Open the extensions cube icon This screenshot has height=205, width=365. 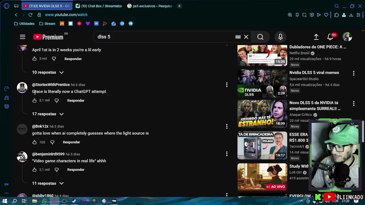(337, 15)
